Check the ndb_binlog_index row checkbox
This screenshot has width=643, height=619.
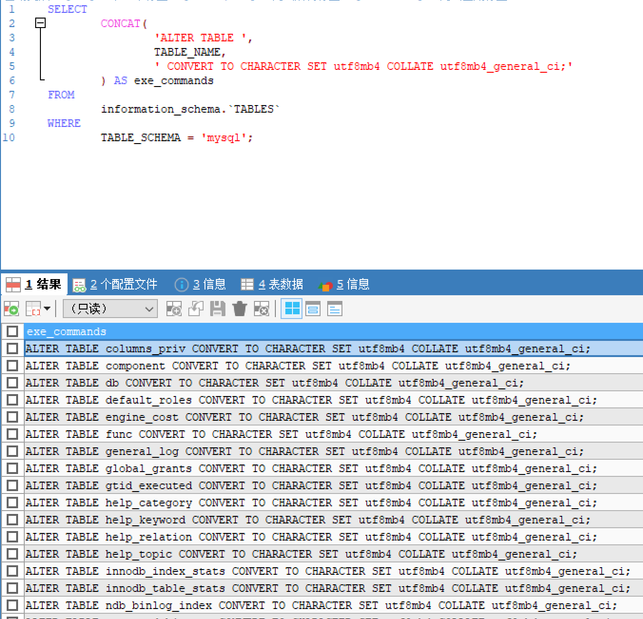(x=12, y=605)
